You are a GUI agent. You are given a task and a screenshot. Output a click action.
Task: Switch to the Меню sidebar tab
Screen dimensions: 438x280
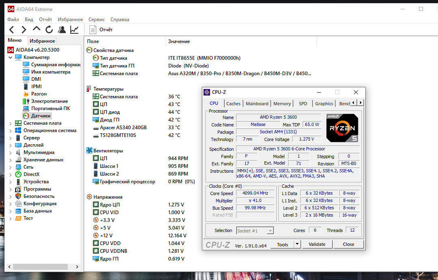tap(15, 40)
